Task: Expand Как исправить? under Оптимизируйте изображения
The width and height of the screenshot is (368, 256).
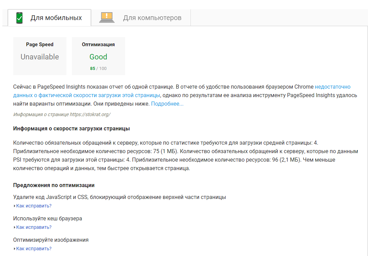Action: (x=34, y=249)
